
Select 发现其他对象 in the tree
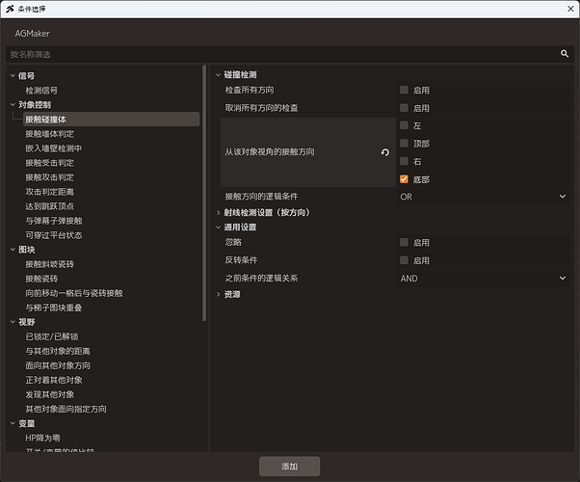pyautogui.click(x=49, y=394)
